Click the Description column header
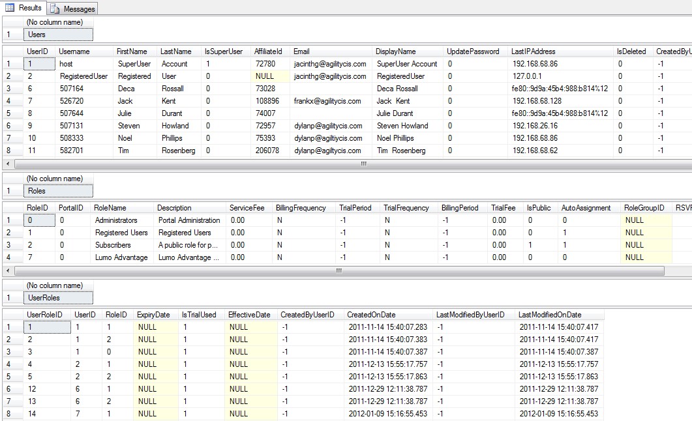The width and height of the screenshot is (692, 421). (x=190, y=208)
